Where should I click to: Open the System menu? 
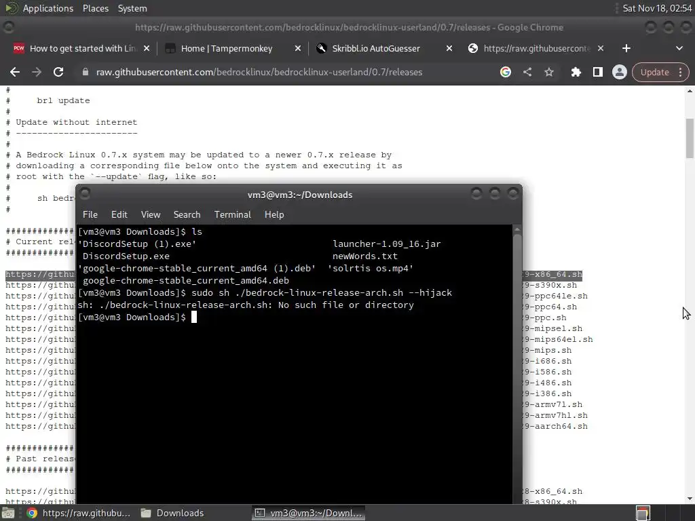pyautogui.click(x=132, y=8)
